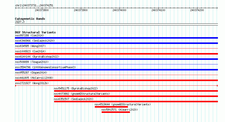Click the blue bar under nsv6140144
The height and width of the screenshot is (122, 225).
pyautogui.click(x=116, y=59)
